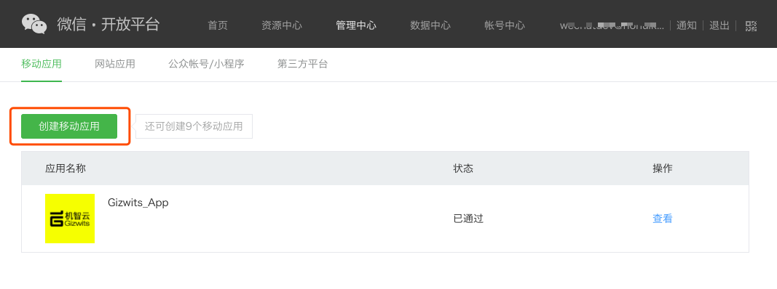777x289 pixels.
Task: Open 数据中心 in top navigation
Action: coord(430,25)
